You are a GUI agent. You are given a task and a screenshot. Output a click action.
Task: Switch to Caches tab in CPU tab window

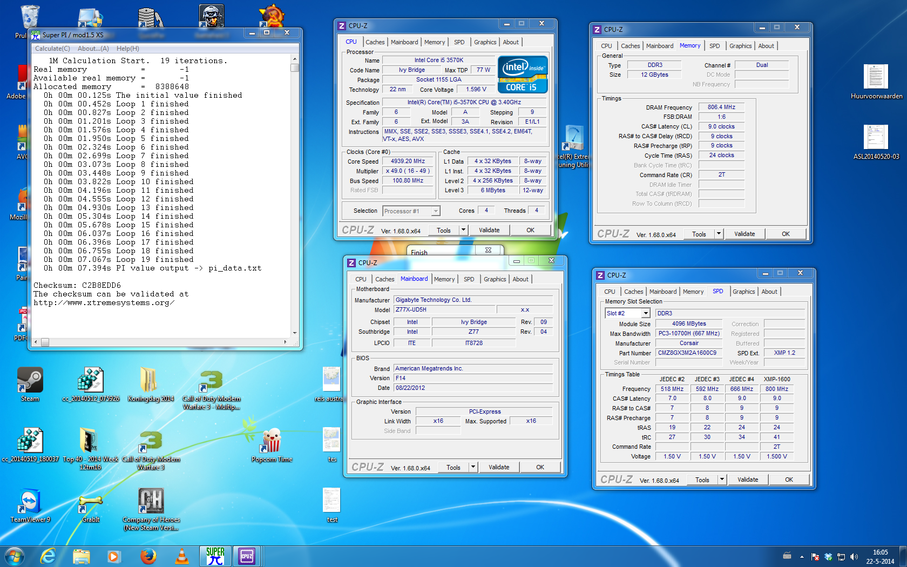375,42
